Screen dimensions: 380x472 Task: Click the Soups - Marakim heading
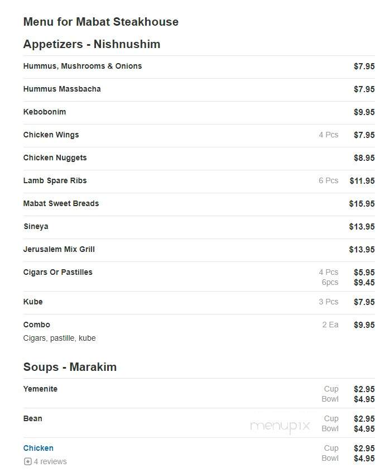pos(70,367)
